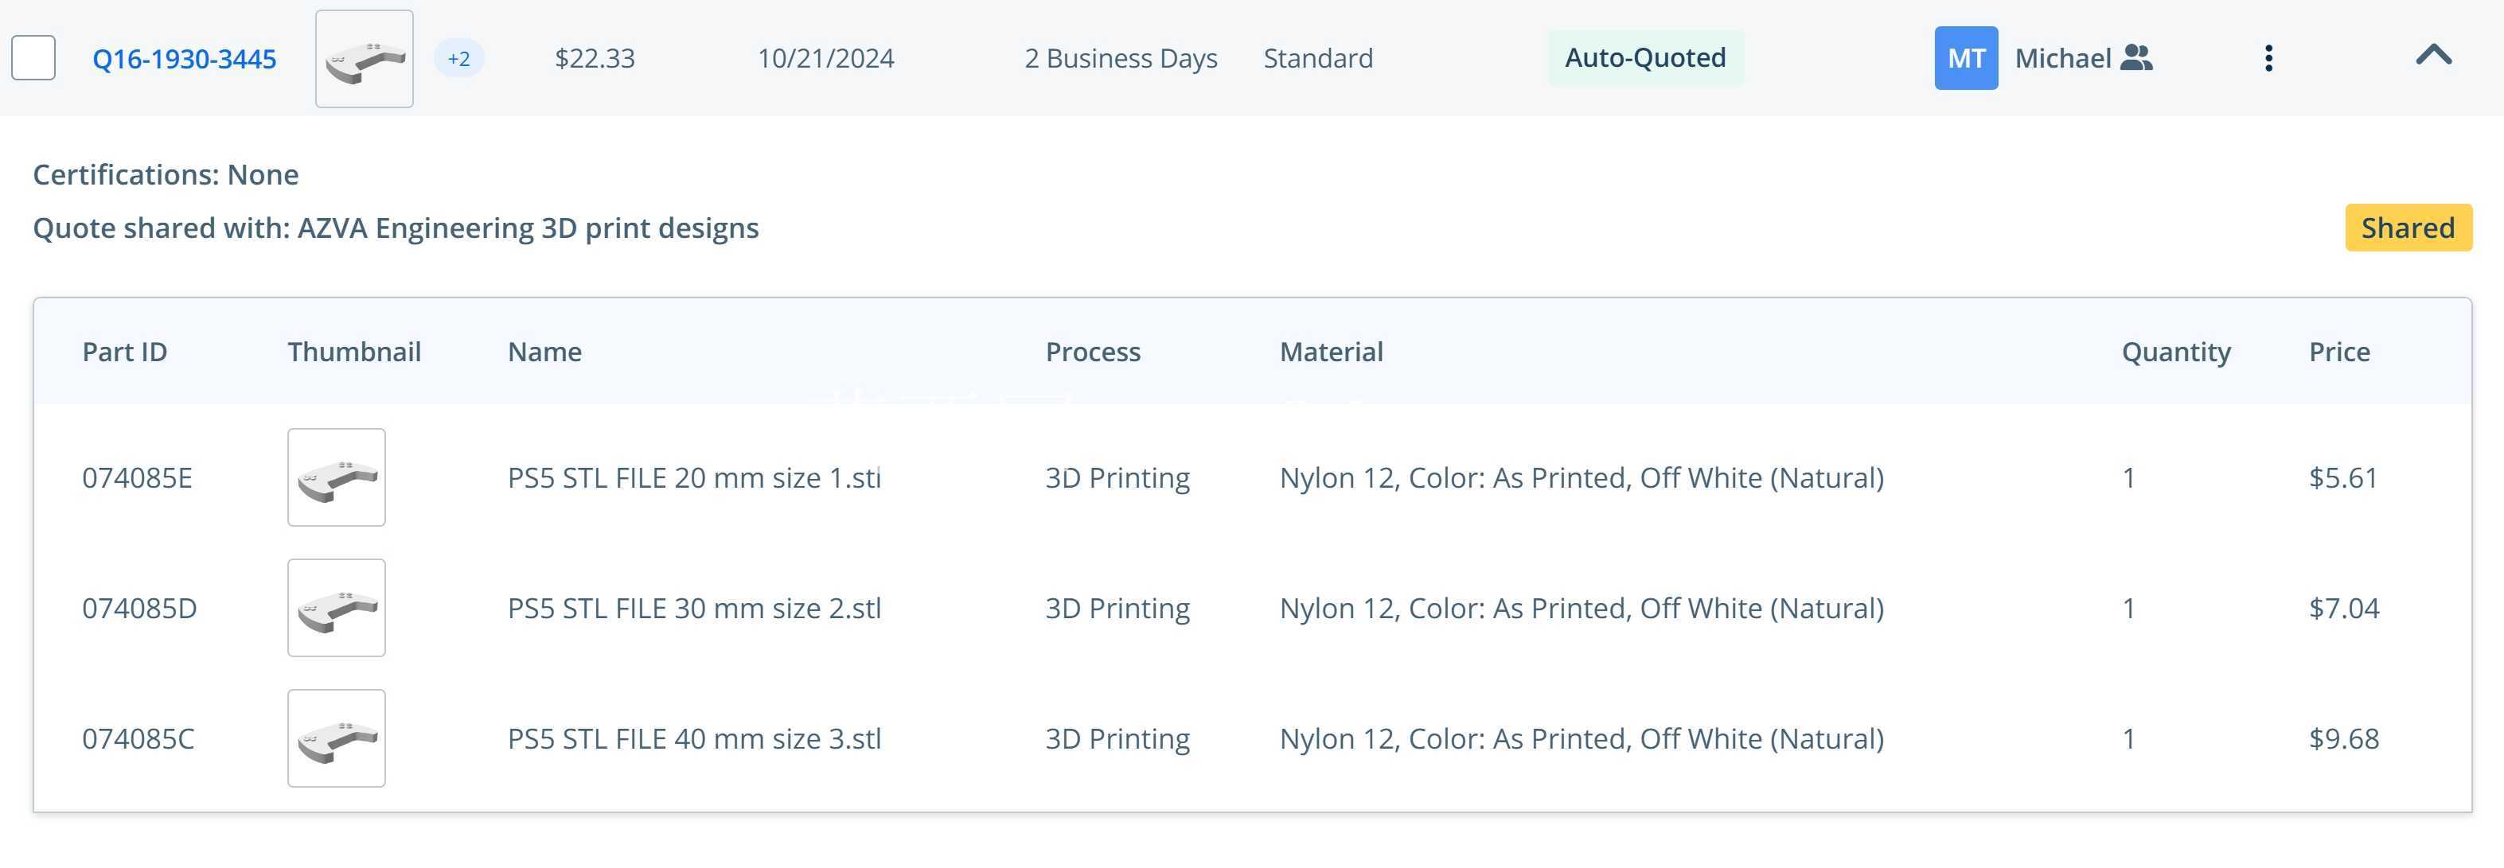Click the Thumbnail column header

click(x=354, y=352)
